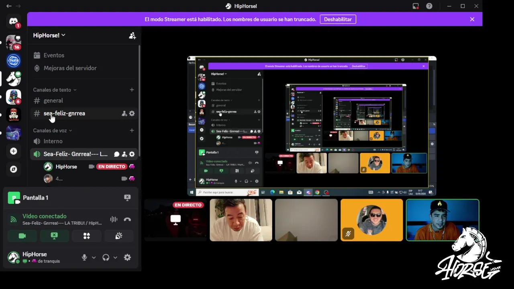This screenshot has width=514, height=289.
Task: Open Discord direct messages home
Action: (13, 21)
